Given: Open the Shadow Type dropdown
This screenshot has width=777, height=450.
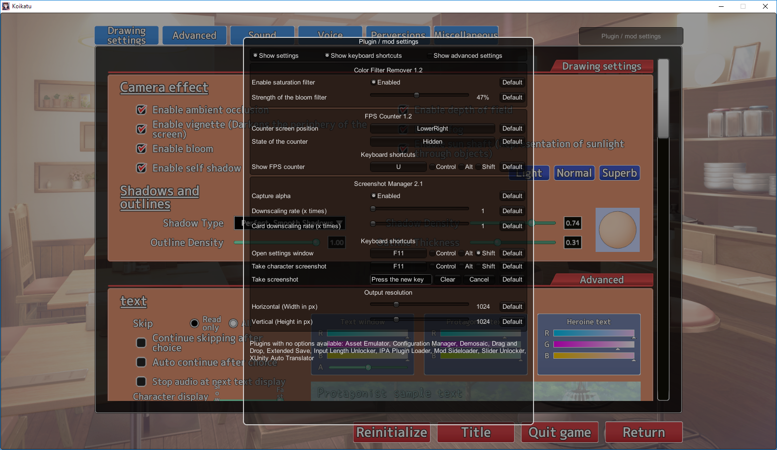Looking at the screenshot, I should point(290,223).
